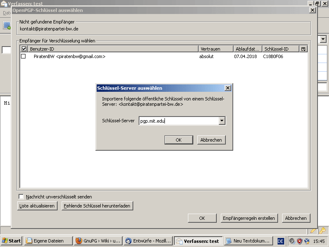
Task: Click the send icon in compose window toolbar
Action: coord(7,26)
